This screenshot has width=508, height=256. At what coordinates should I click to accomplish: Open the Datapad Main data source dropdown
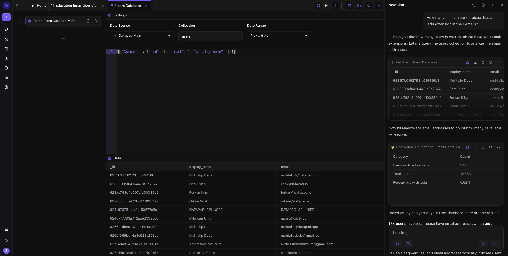pos(142,36)
